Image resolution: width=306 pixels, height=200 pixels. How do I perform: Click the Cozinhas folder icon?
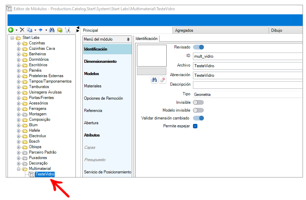point(25,43)
